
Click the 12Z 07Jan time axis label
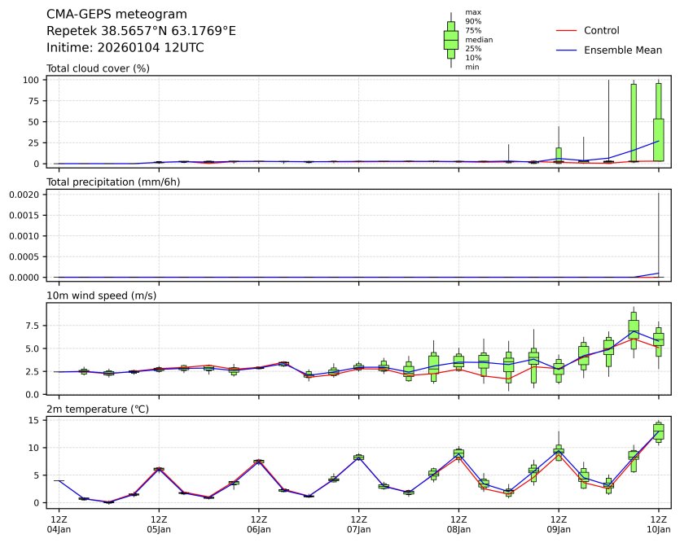tap(359, 523)
